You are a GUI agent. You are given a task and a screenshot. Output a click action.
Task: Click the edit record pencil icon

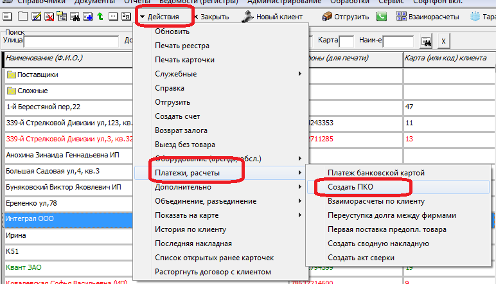[x=36, y=16]
